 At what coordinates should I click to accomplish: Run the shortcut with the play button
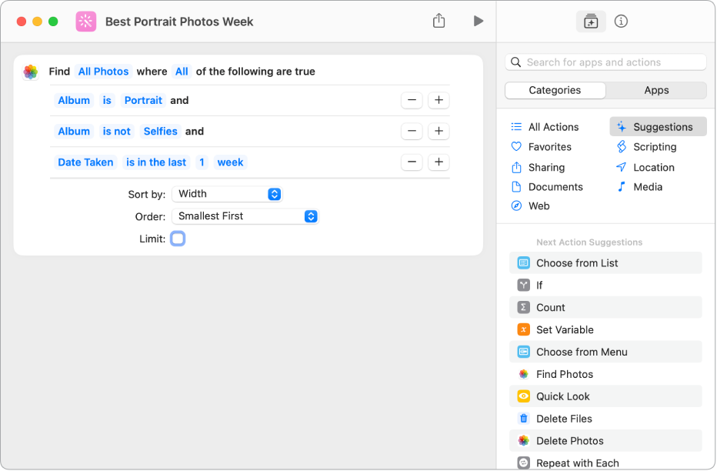tap(479, 21)
